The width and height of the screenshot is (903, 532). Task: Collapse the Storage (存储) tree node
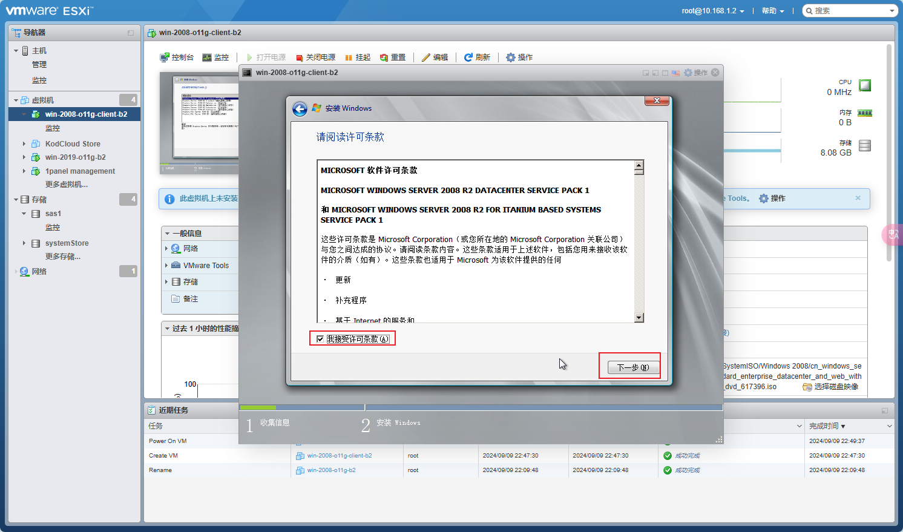[x=16, y=200]
